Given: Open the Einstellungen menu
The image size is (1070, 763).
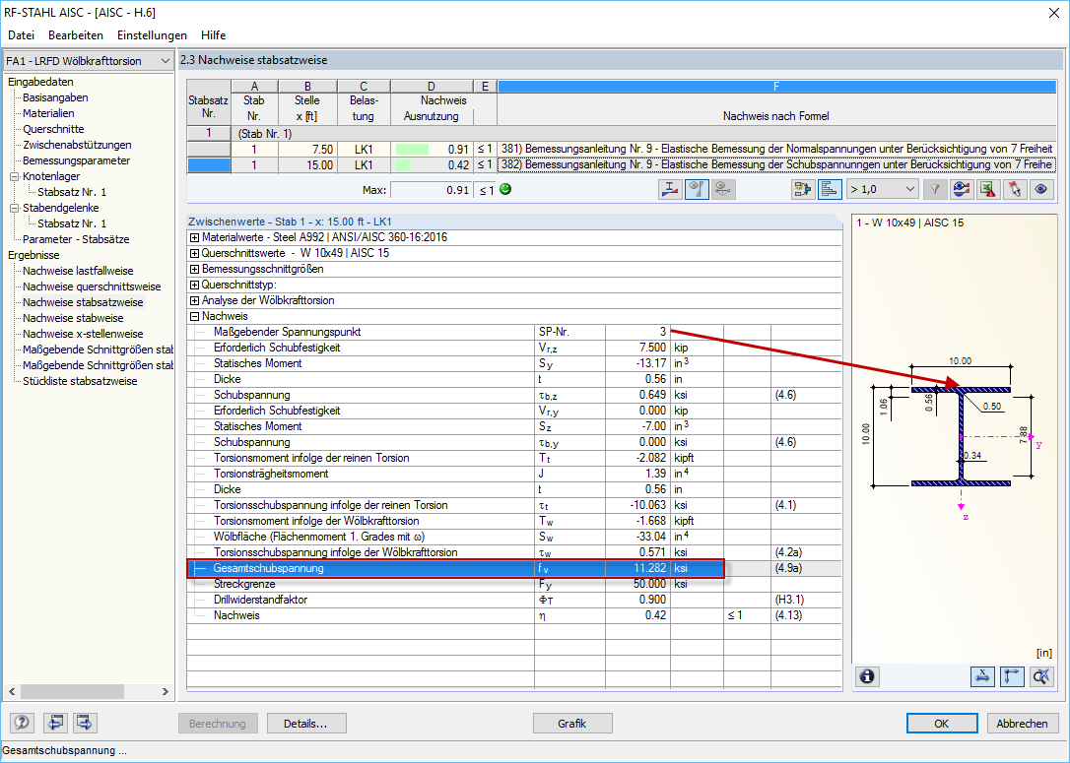Looking at the screenshot, I should click(x=152, y=35).
